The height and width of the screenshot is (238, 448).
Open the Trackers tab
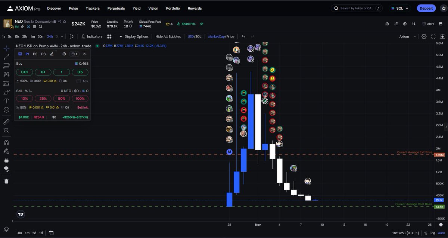pos(93,8)
